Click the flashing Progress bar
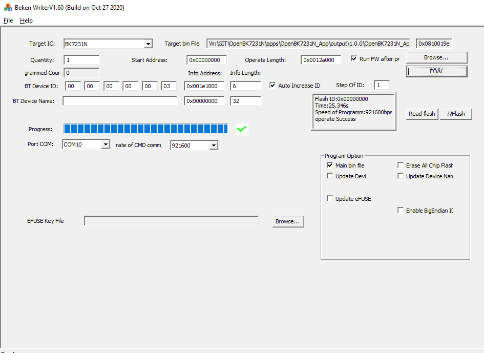This screenshot has height=353, width=484. [145, 129]
